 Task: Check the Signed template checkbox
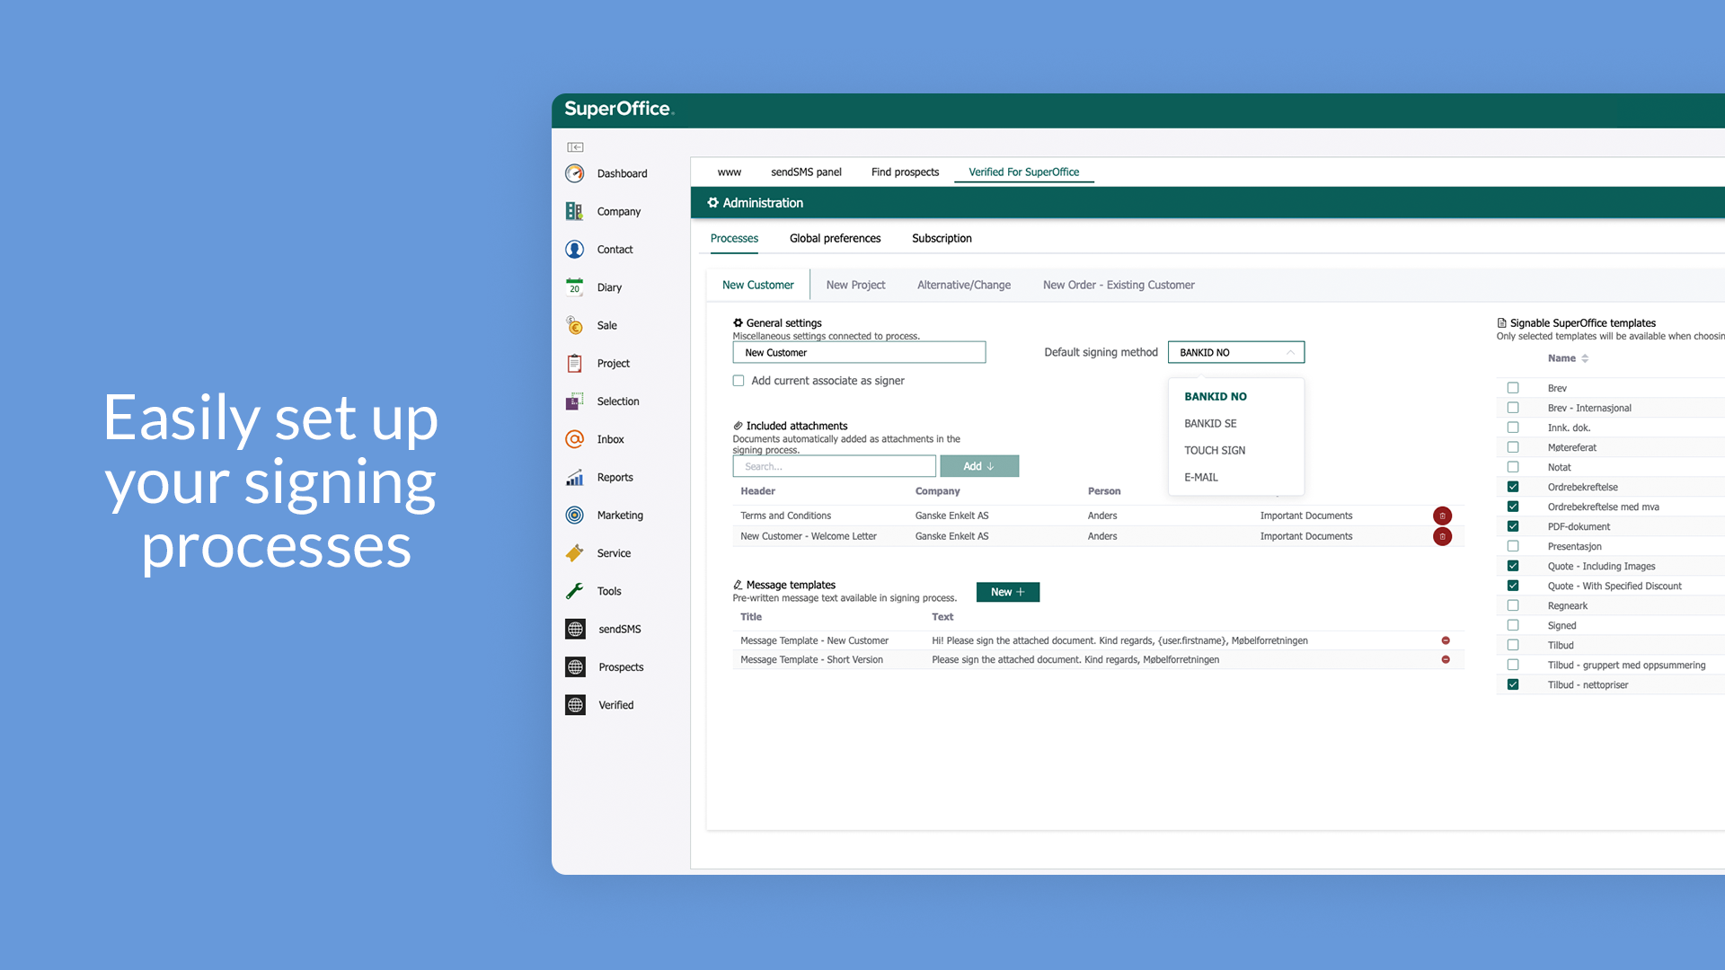point(1513,625)
